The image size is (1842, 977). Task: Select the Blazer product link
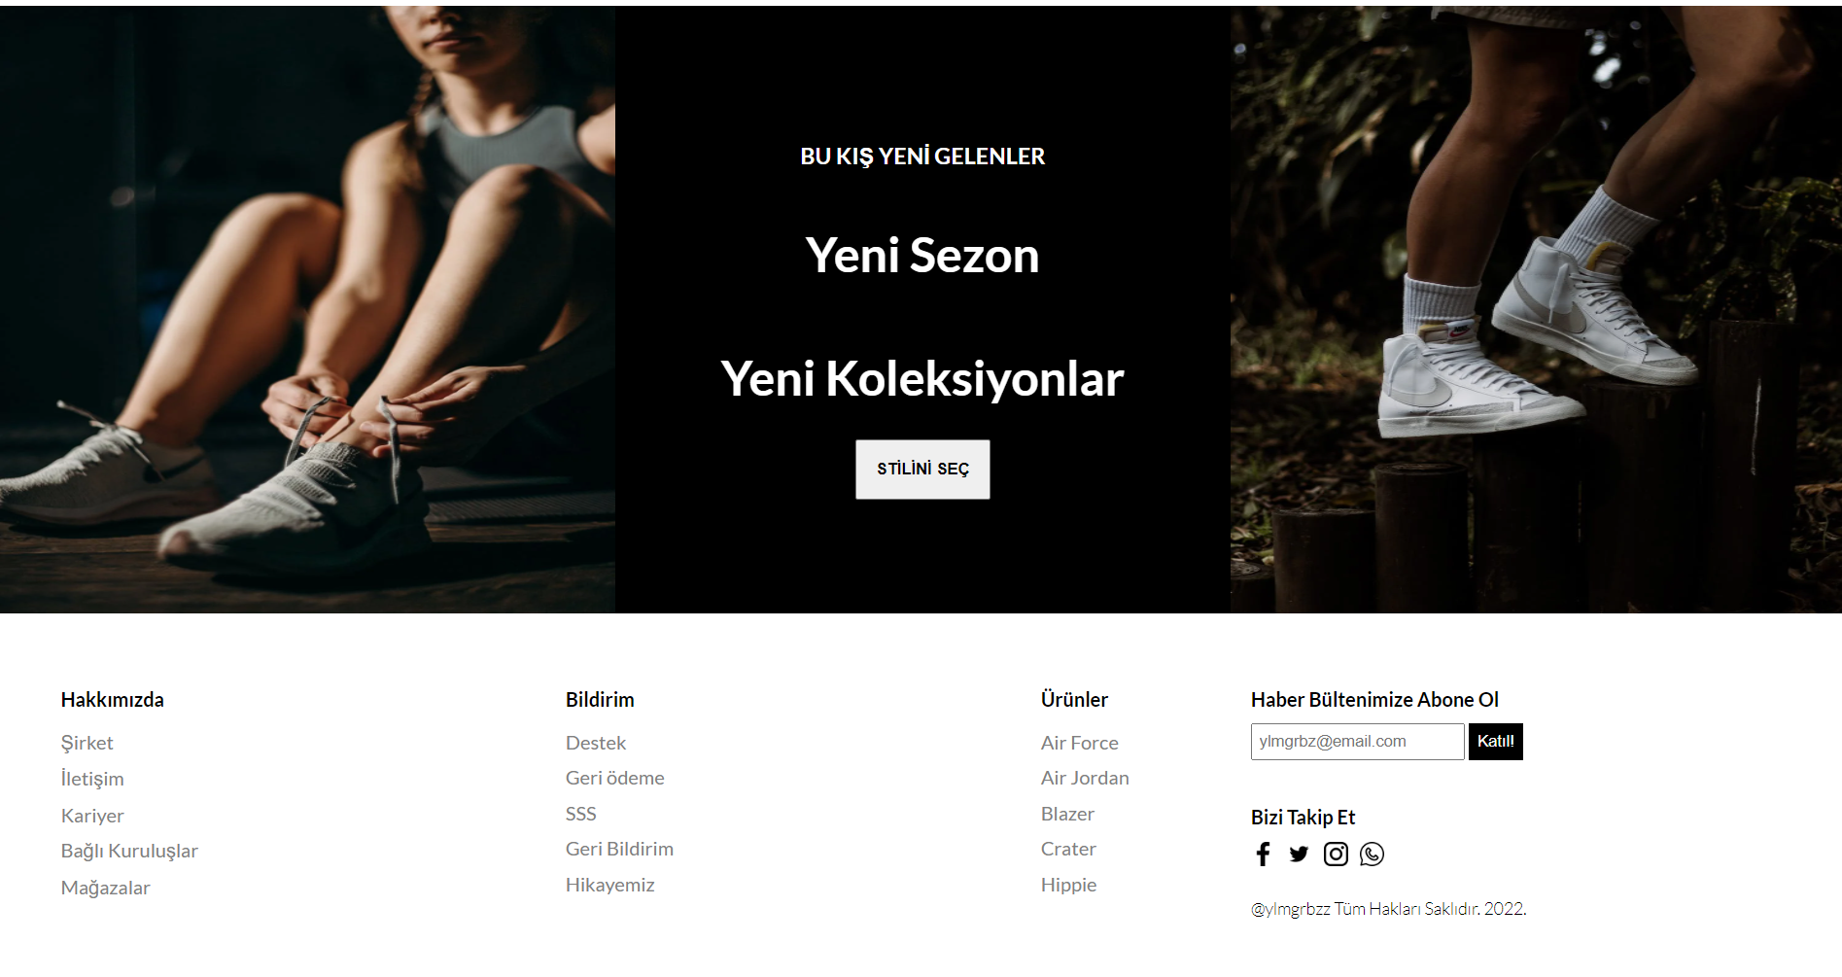(1067, 814)
